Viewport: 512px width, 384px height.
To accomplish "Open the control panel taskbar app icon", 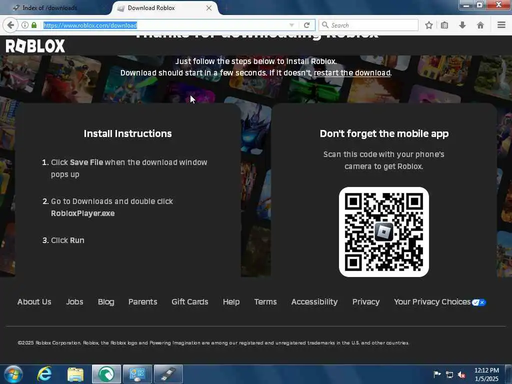I will (137, 374).
